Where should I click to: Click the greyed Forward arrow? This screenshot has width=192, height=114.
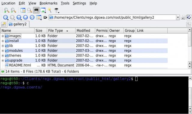[x=12, y=17]
